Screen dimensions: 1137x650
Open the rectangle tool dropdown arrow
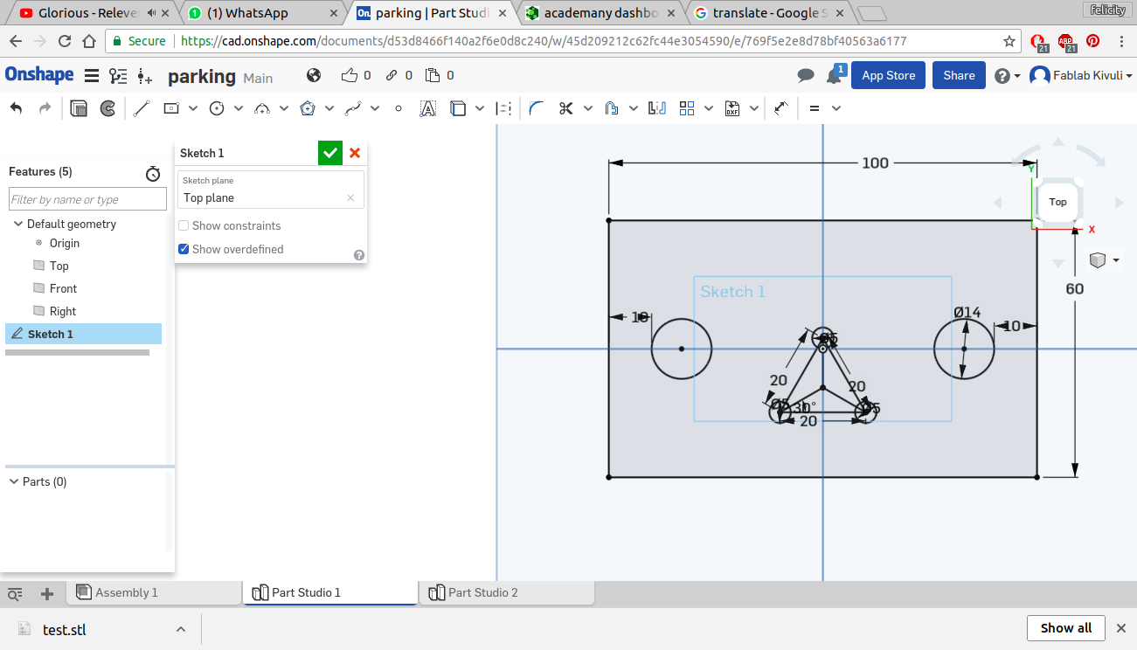pos(193,108)
